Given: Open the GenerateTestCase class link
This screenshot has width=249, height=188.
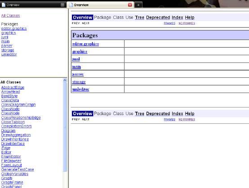Looking at the screenshot, I should 18,170.
